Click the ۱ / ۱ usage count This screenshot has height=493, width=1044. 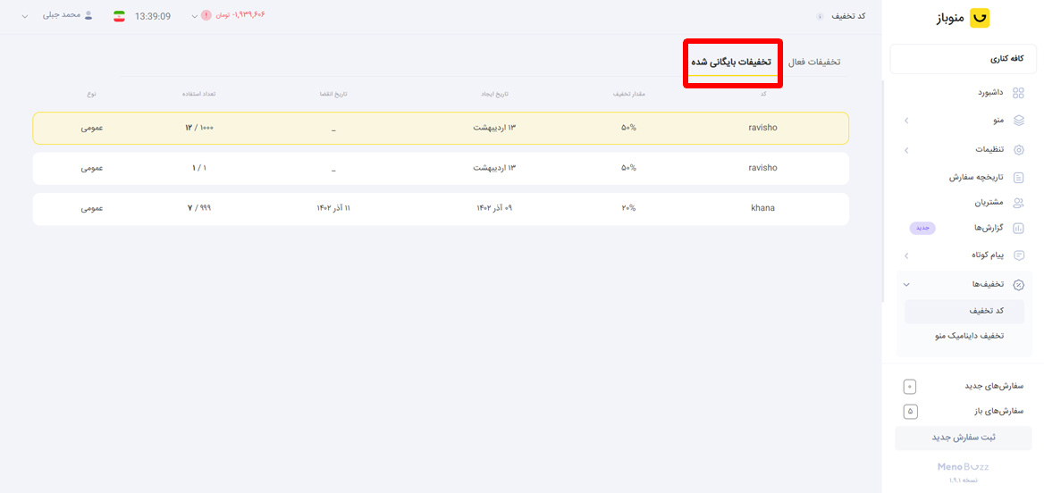[x=199, y=168]
